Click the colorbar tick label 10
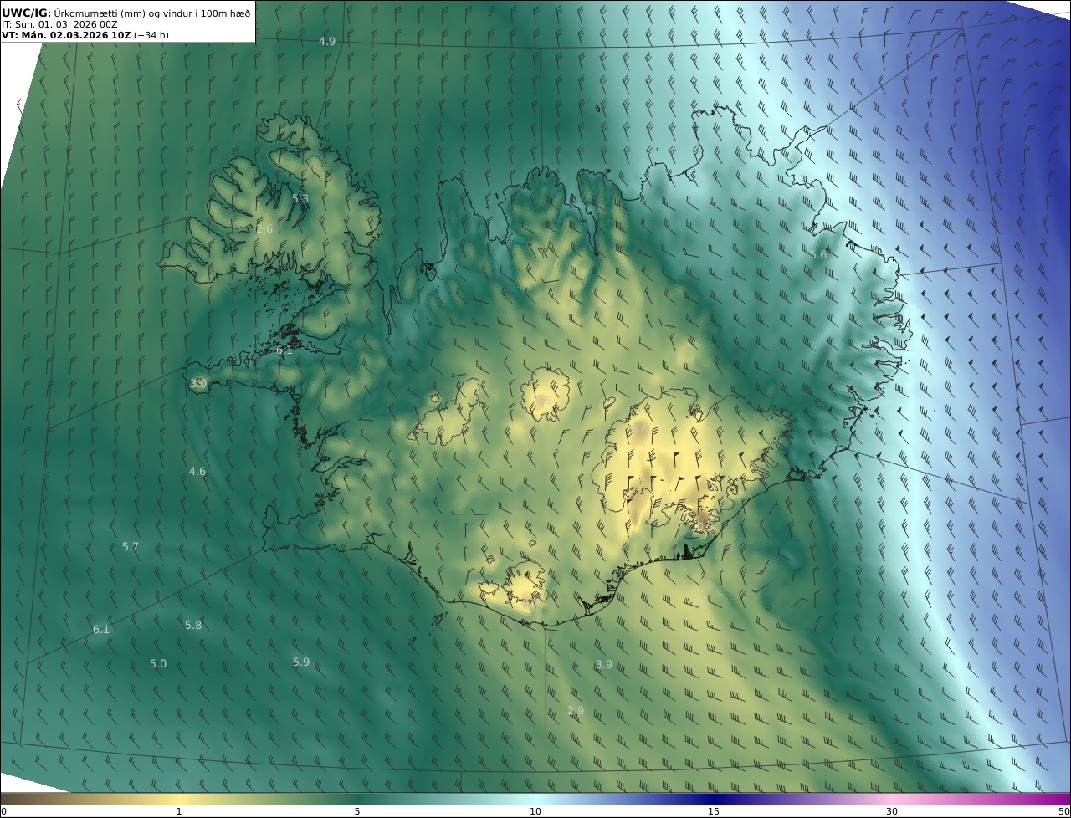 coord(535,811)
